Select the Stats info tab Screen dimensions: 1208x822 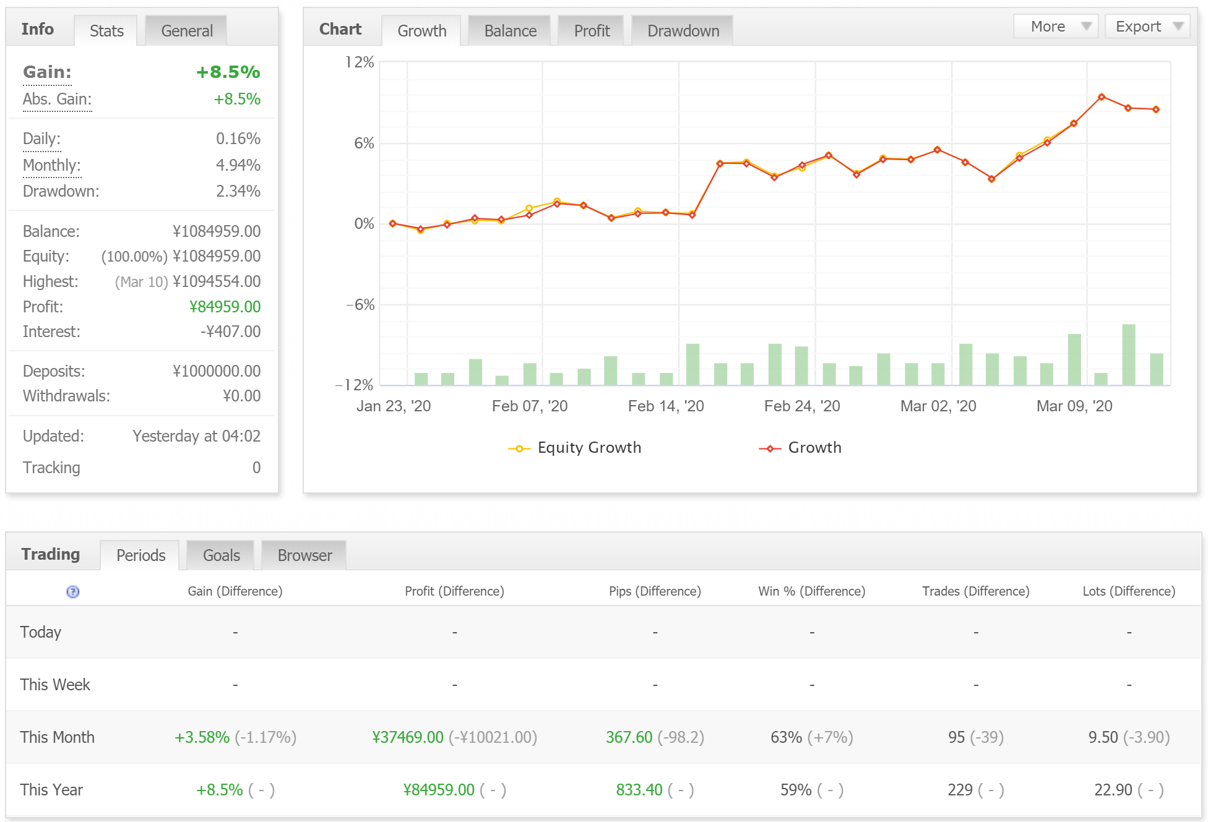[106, 31]
